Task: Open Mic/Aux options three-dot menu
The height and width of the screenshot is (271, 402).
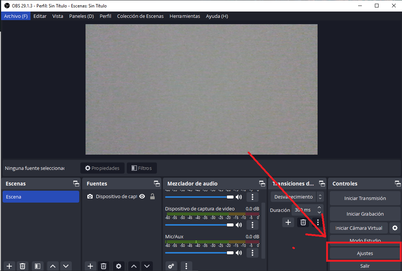Action: (253, 253)
